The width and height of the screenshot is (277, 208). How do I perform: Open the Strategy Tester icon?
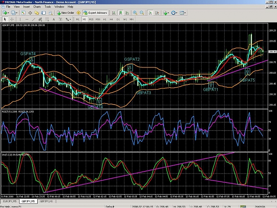(51, 13)
